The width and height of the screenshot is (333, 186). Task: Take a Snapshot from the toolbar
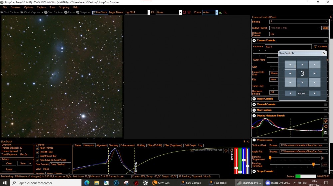tap(83, 12)
